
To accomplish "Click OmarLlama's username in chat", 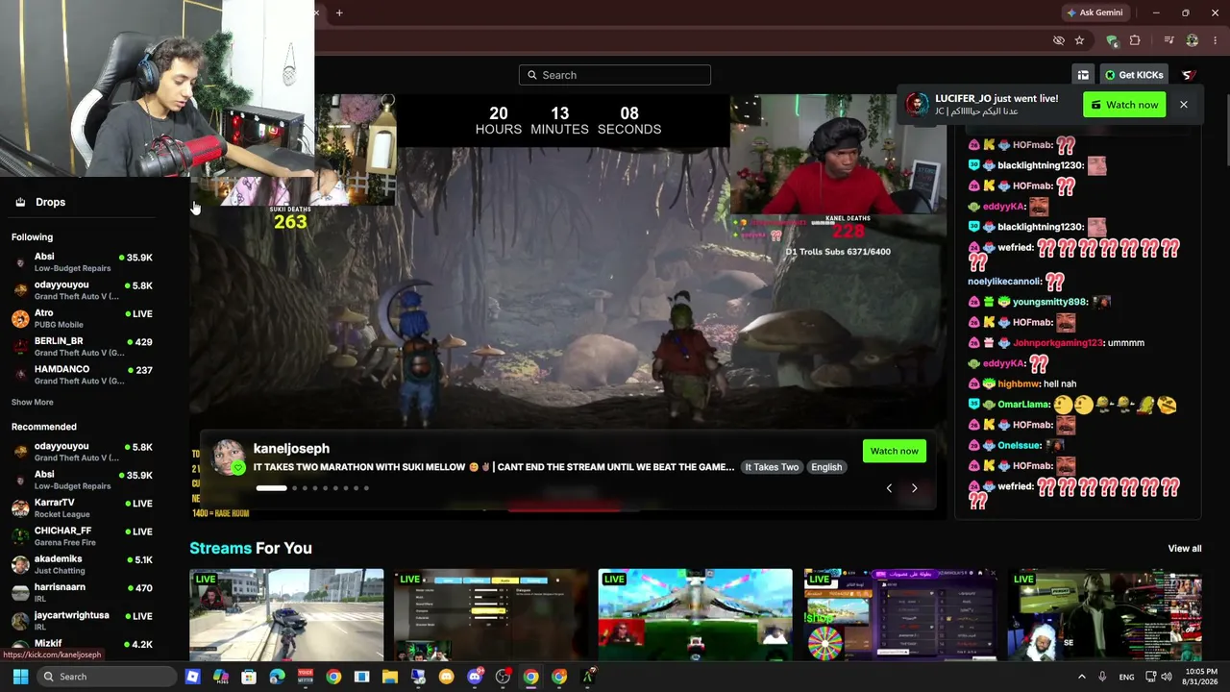I will point(1022,405).
